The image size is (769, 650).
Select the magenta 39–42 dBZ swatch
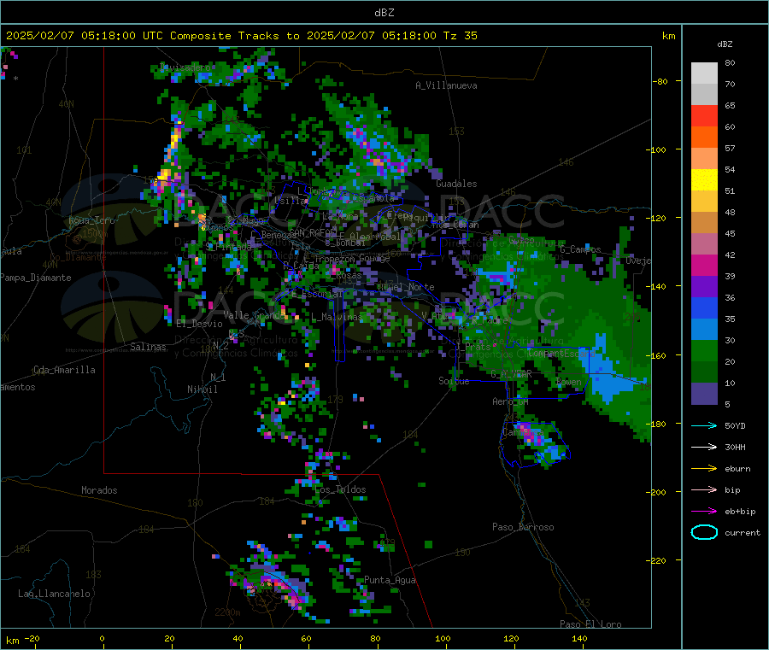point(704,265)
